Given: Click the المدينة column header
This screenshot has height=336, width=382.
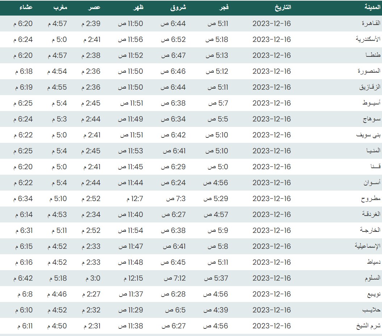Looking at the screenshot, I should click(x=372, y=7).
